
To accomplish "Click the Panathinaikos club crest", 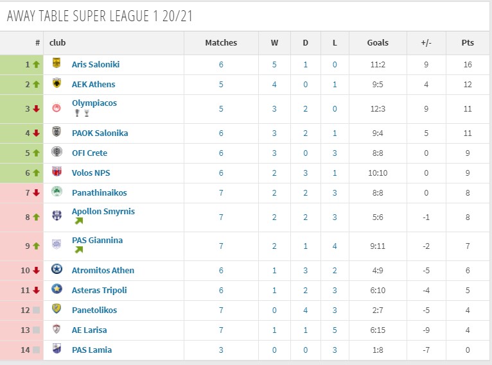I will (57, 191).
